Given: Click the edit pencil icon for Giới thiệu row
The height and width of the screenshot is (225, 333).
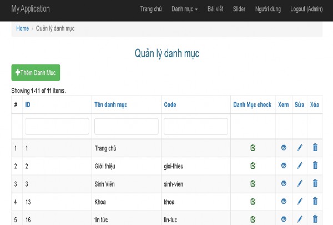Looking at the screenshot, I should pos(300,166).
